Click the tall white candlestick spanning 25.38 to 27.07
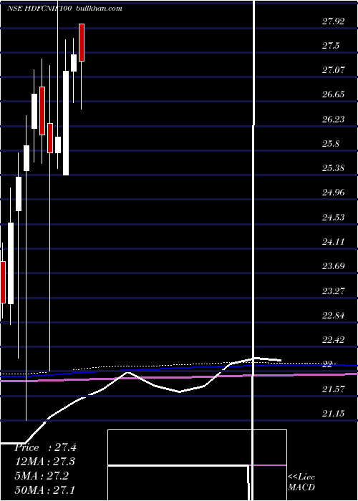 point(66,123)
